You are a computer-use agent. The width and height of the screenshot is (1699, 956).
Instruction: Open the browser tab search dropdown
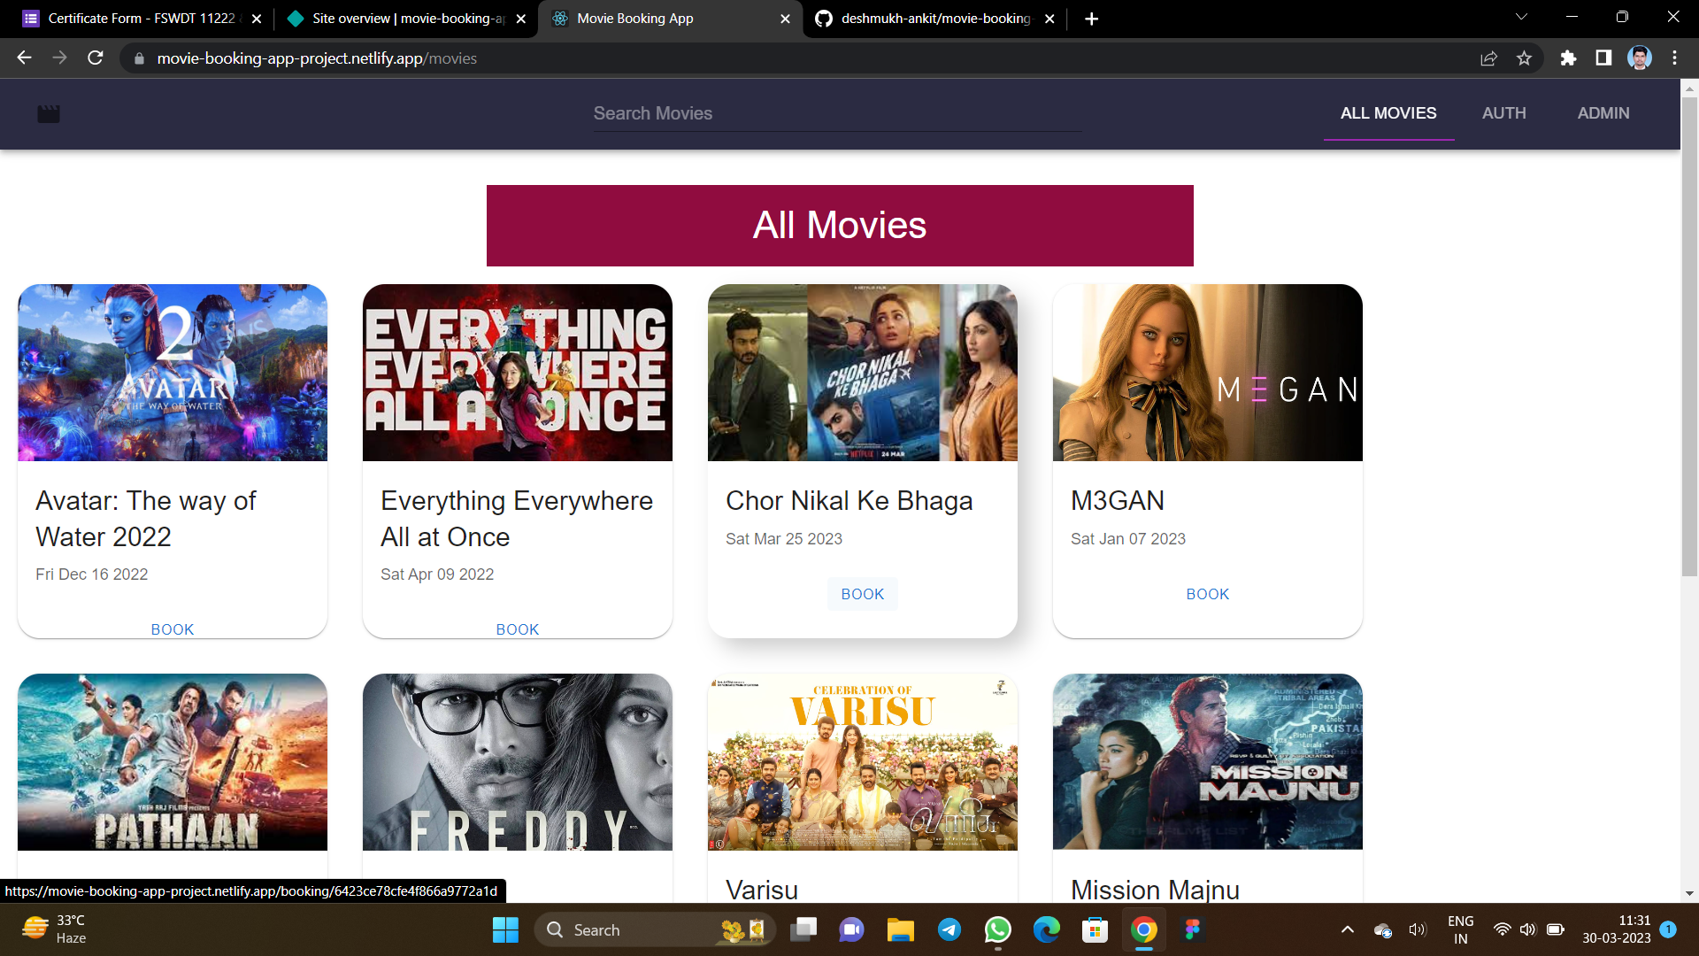pyautogui.click(x=1520, y=16)
